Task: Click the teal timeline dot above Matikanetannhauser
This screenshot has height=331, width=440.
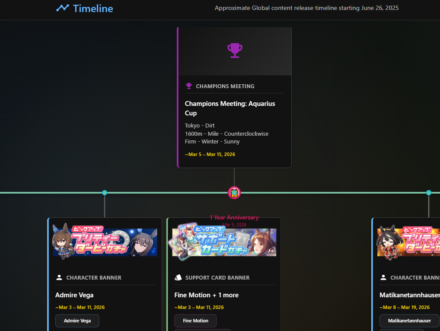Action: tap(428, 193)
